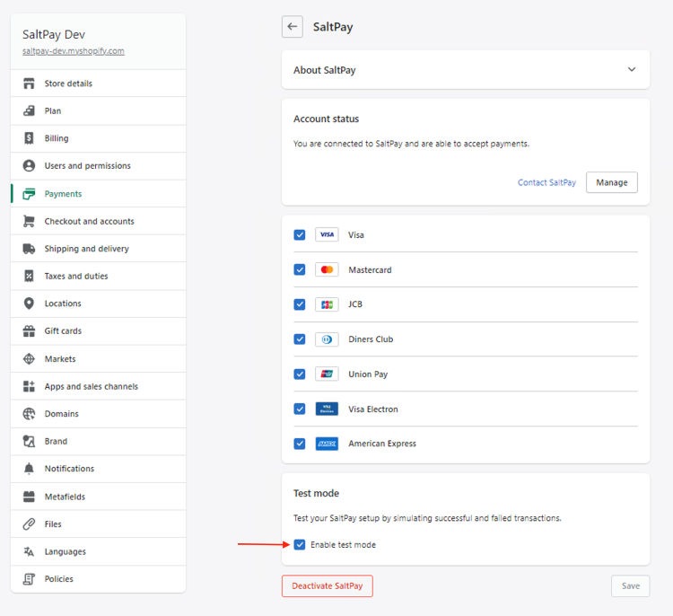Click the Mastercard logo
673x616 pixels.
[x=327, y=269]
